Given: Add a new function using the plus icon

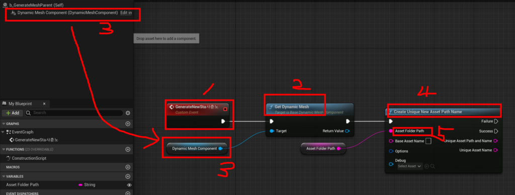Looking at the screenshot, I should (128, 149).
